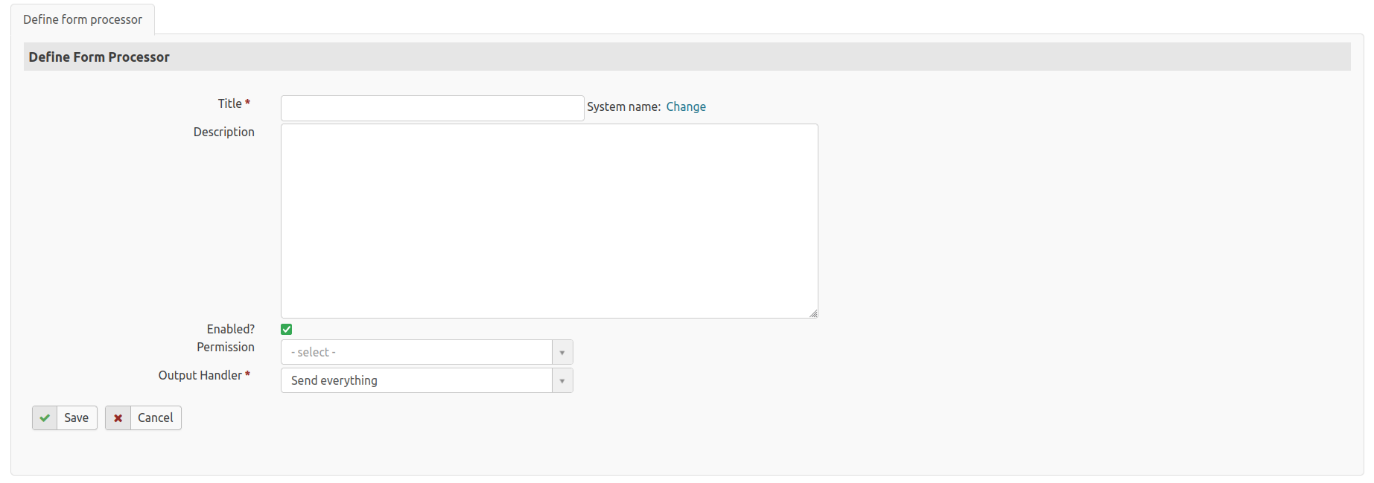Click the green checkmark icon on Save

[x=45, y=418]
